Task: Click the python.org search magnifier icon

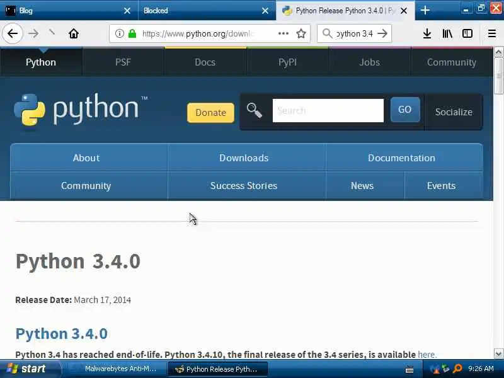Action: [x=254, y=111]
